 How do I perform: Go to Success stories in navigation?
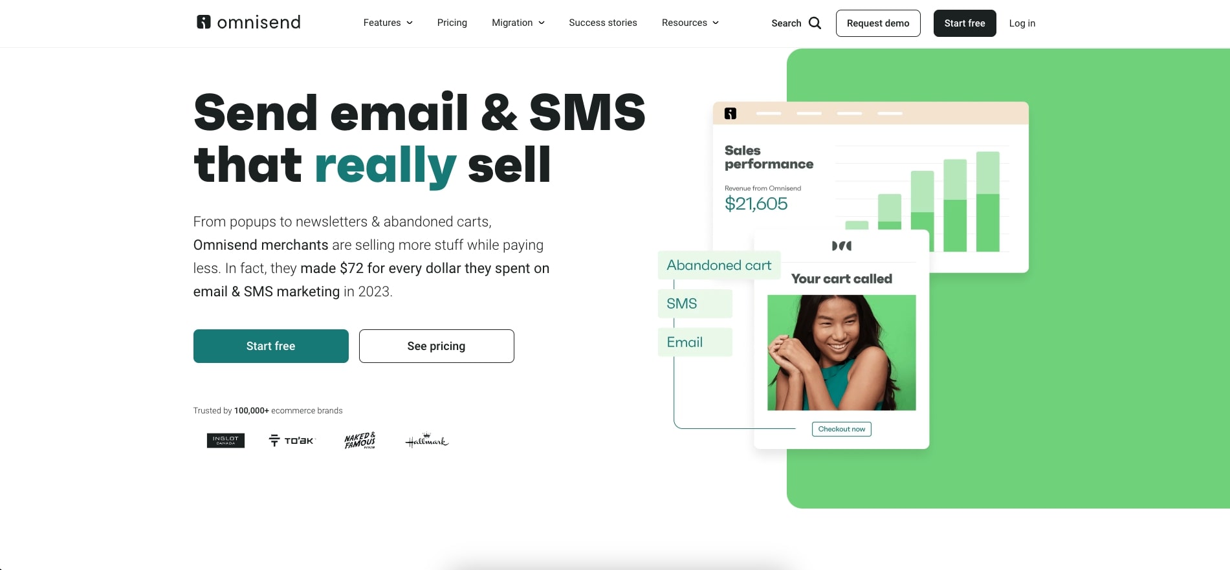(603, 23)
